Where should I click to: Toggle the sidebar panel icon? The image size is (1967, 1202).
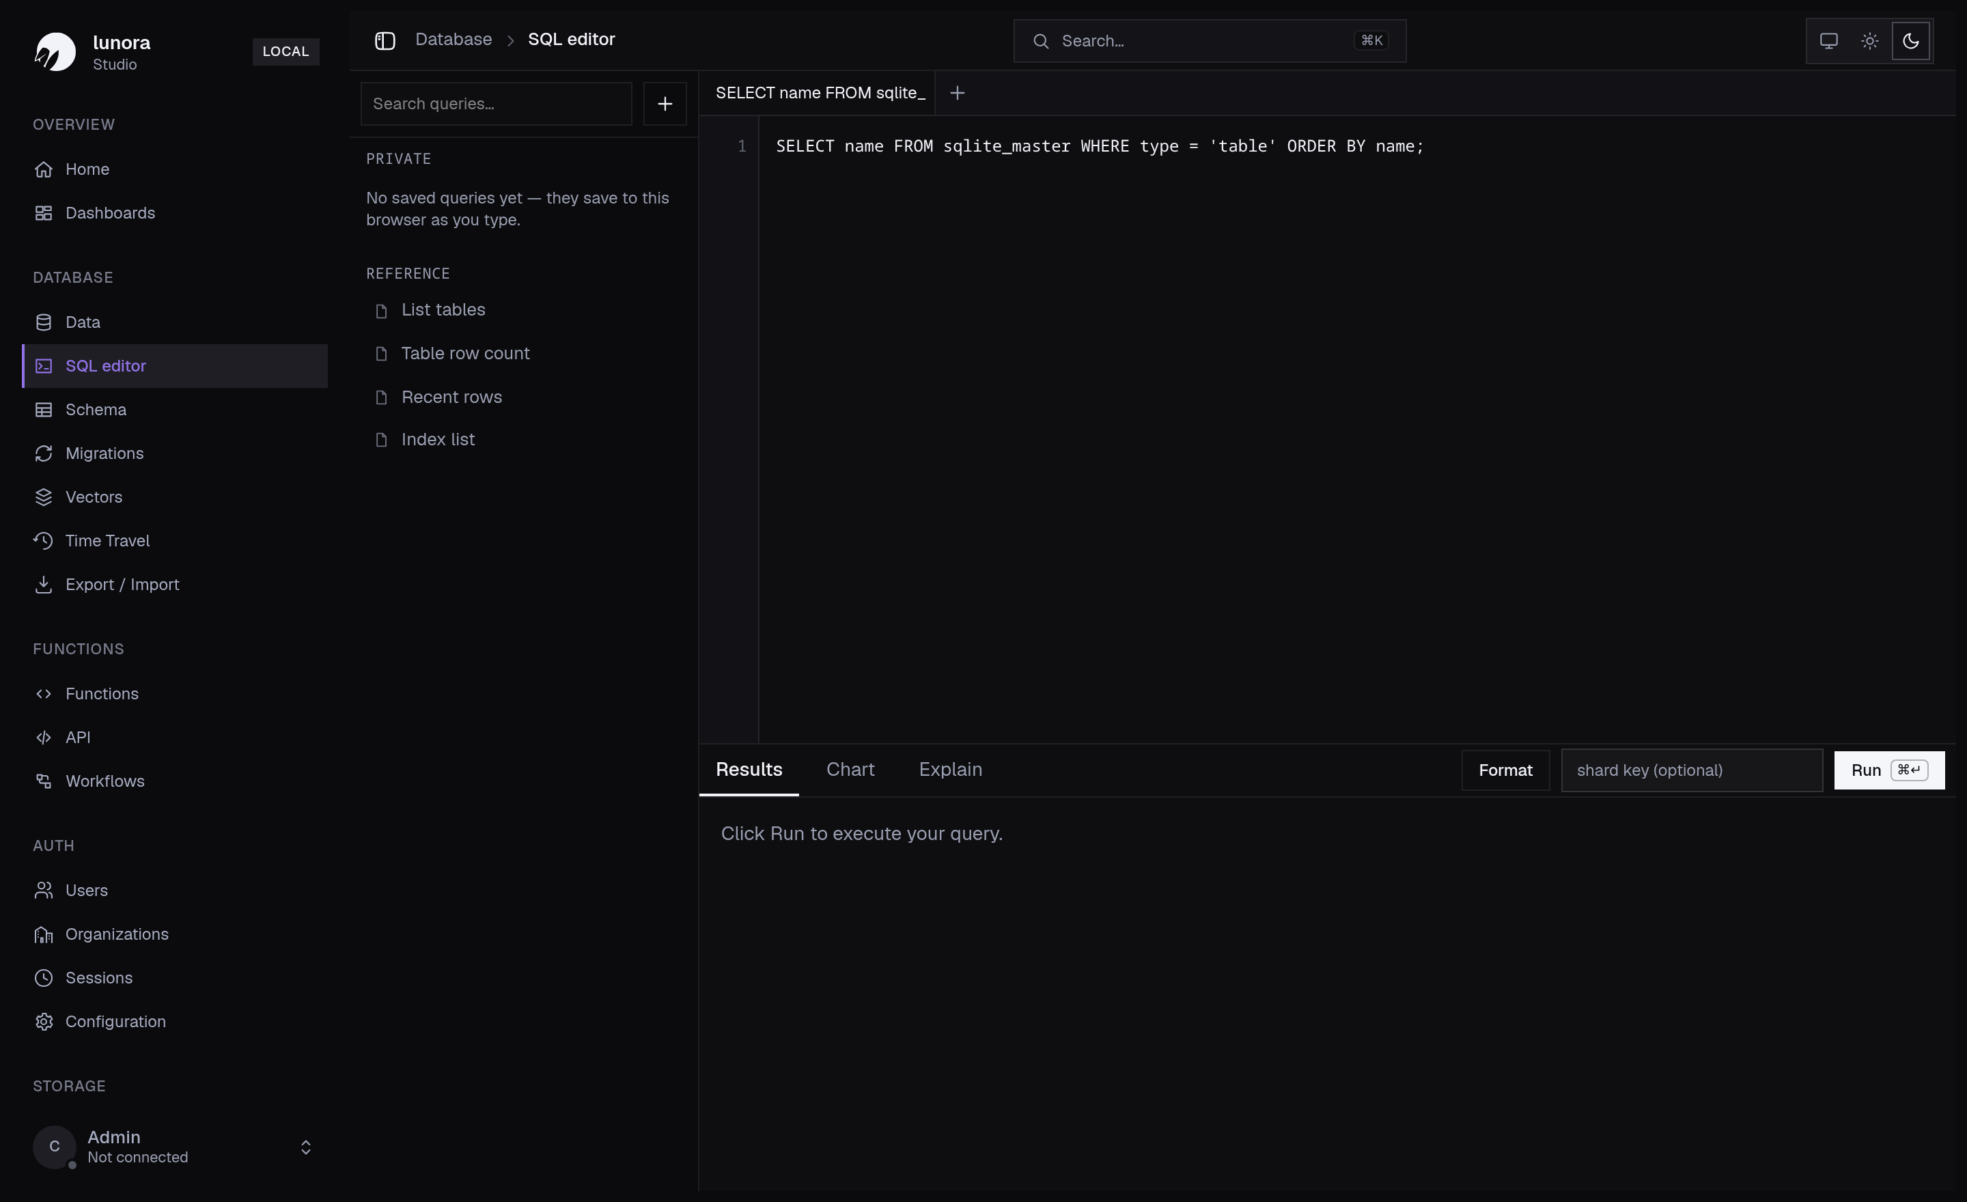tap(385, 40)
